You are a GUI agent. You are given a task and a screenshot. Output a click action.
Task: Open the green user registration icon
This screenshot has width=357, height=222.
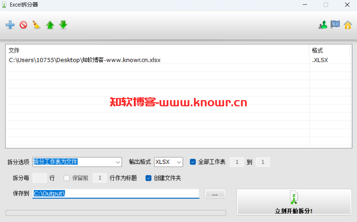coord(323,25)
